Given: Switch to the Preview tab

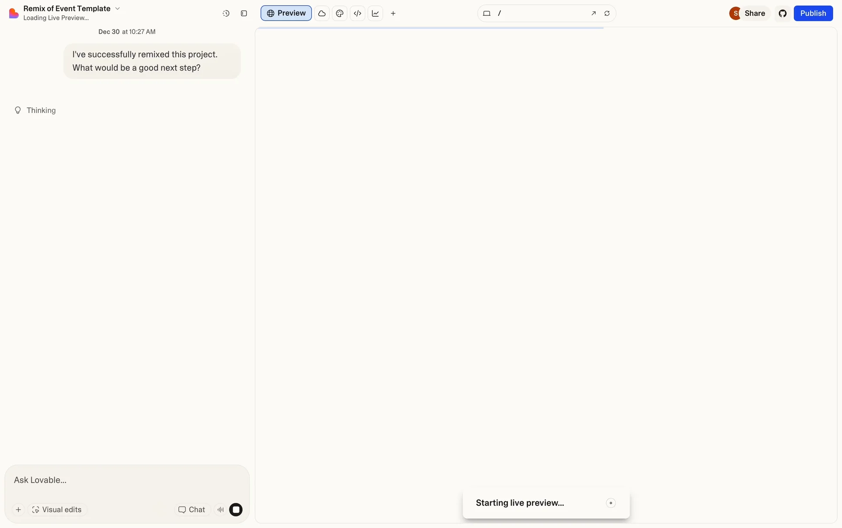Looking at the screenshot, I should pyautogui.click(x=286, y=13).
